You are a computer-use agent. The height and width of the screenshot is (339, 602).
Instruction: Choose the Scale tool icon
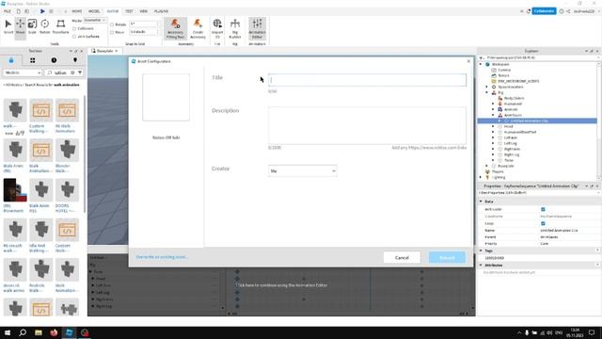(32, 24)
